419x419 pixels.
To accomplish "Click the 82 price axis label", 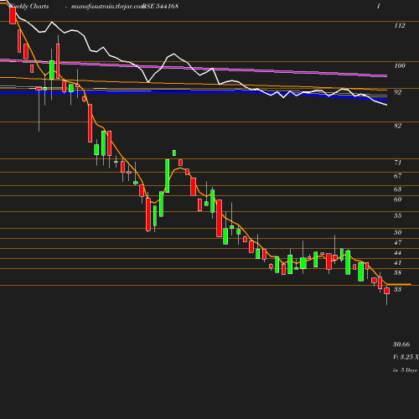I will (397, 126).
